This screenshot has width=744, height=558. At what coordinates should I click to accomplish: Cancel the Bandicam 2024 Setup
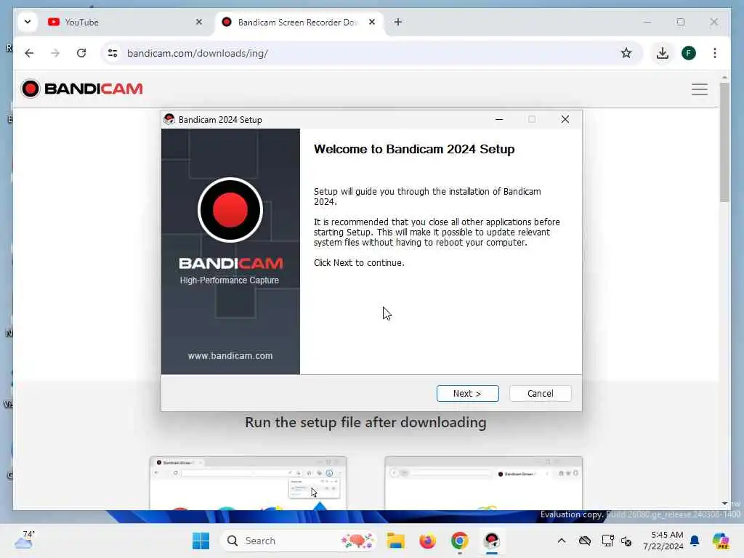pyautogui.click(x=540, y=393)
